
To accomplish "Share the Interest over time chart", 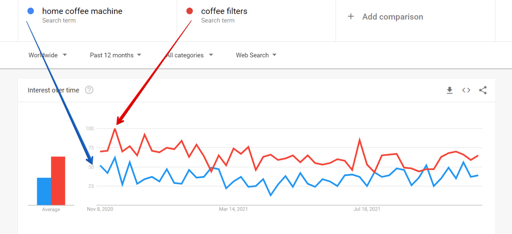I will pos(483,90).
